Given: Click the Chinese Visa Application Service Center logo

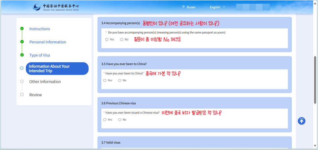Looking at the screenshot, I should [56, 7].
